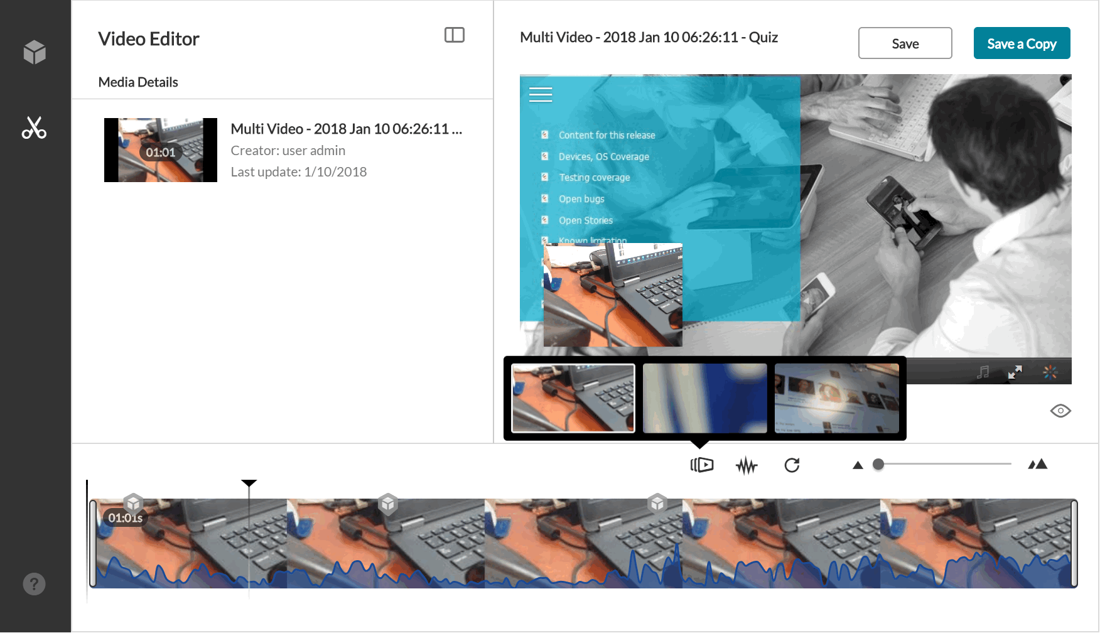Image resolution: width=1100 pixels, height=633 pixels.
Task: Select the blue blurred stream thumbnail
Action: pos(705,398)
